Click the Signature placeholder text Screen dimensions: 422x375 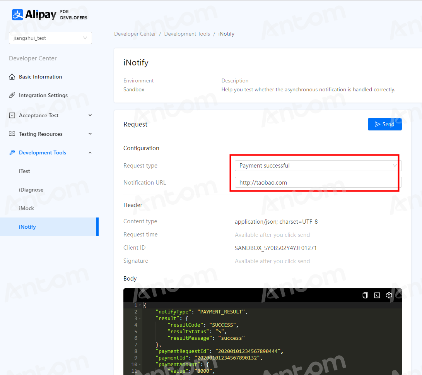point(272,261)
